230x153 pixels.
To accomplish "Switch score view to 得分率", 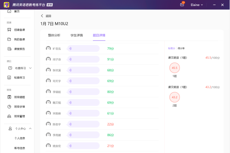I will click(x=181, y=48).
